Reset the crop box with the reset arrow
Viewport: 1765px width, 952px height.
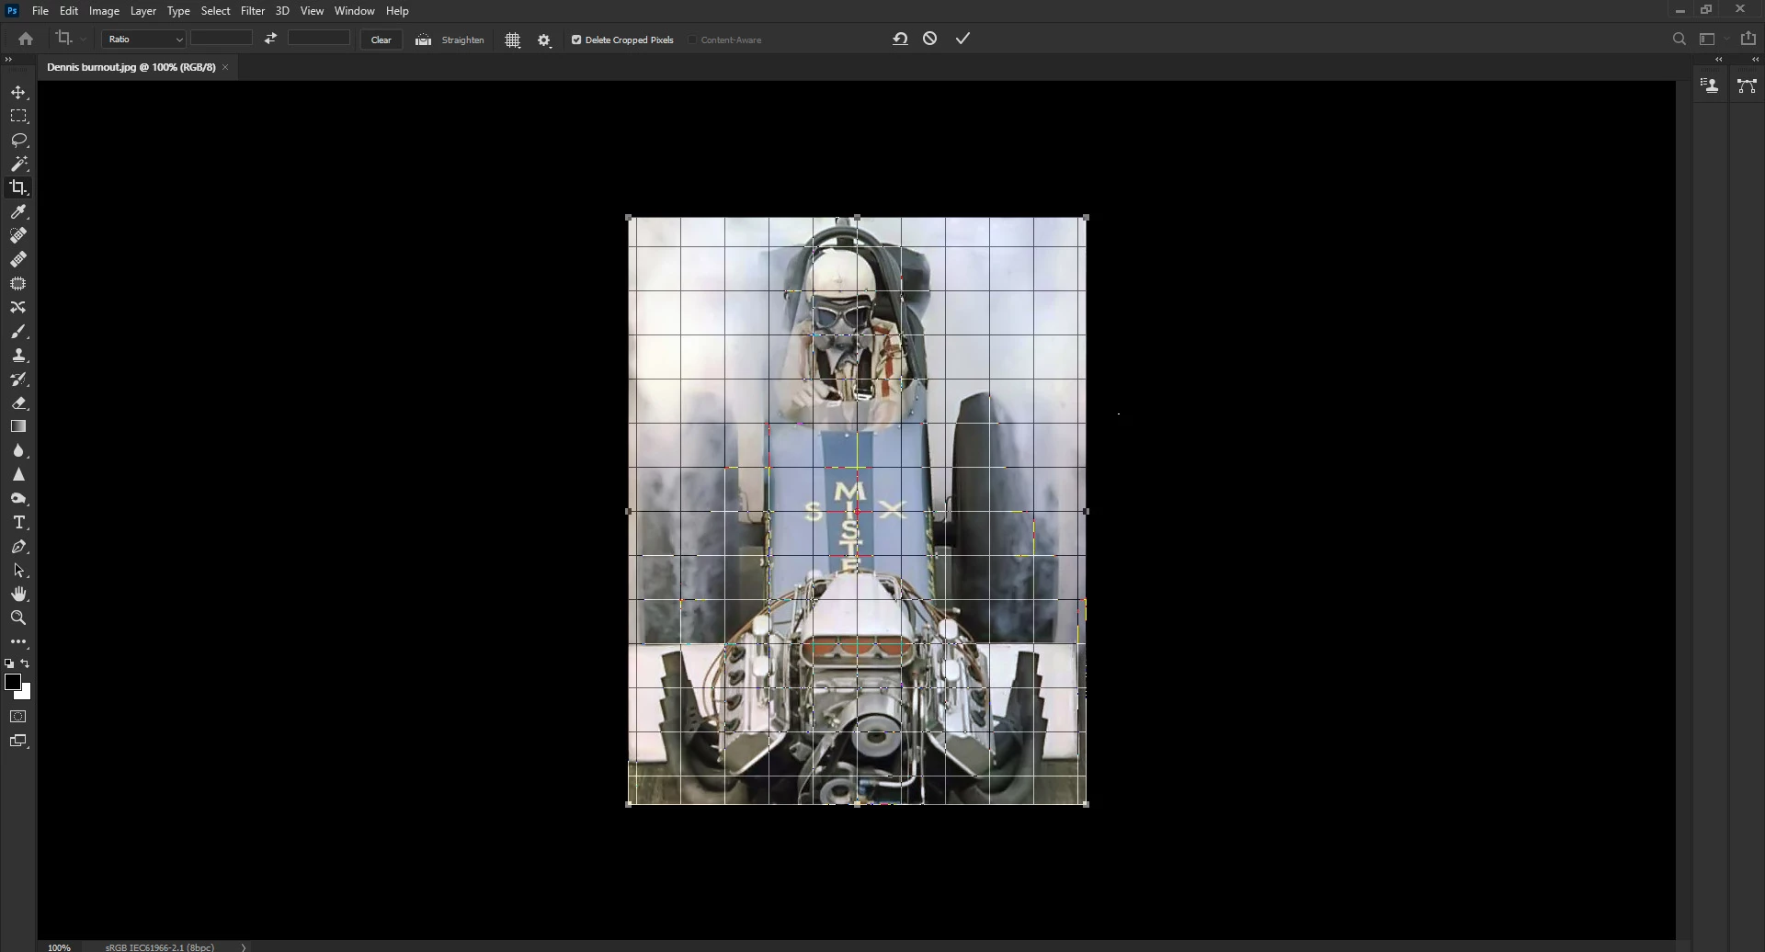tap(900, 39)
